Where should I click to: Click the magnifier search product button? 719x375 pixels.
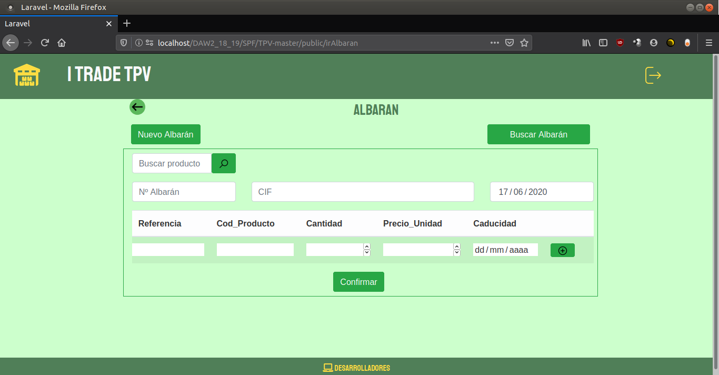pos(224,163)
